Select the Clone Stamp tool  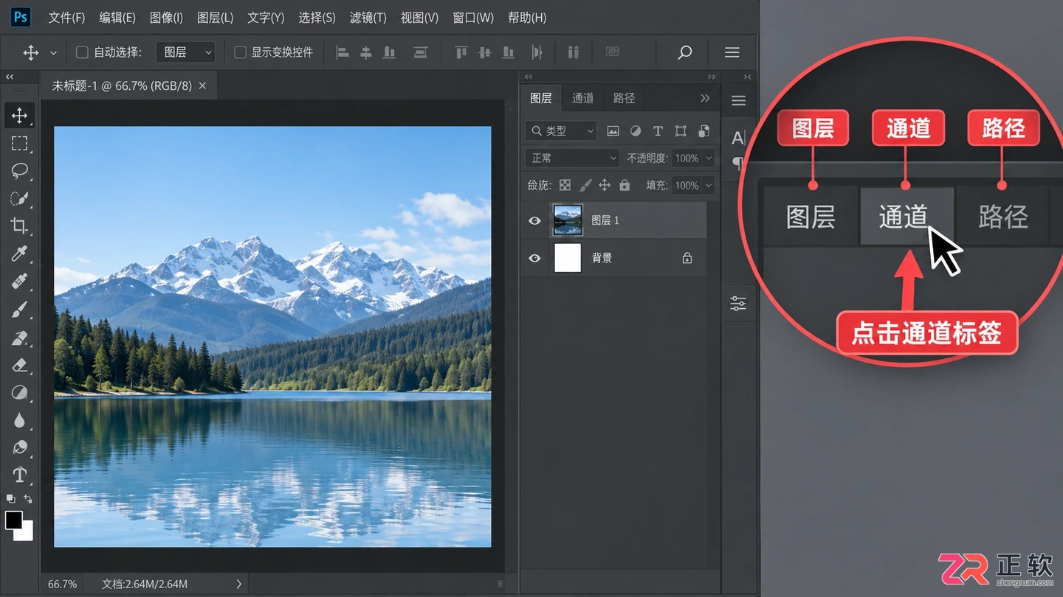pos(20,338)
